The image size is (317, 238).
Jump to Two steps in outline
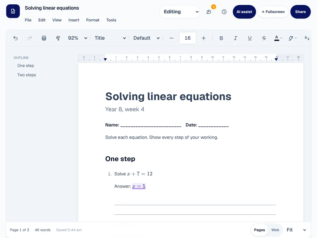coord(27,75)
